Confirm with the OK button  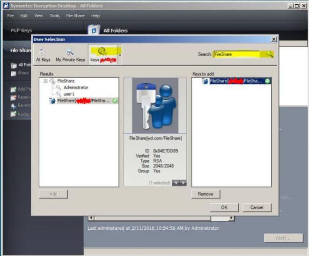(x=224, y=207)
